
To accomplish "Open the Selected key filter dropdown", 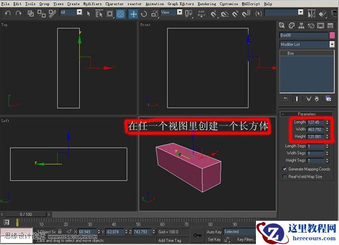I will [x=240, y=231].
